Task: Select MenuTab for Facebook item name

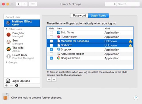Action: [x=75, y=41]
